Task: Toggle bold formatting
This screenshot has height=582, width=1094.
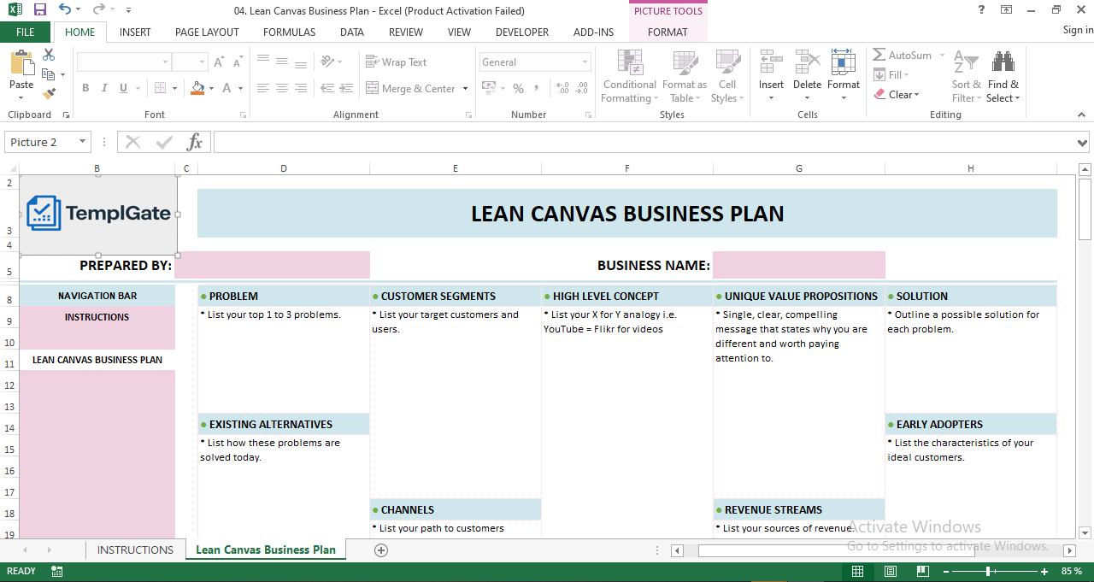Action: tap(85, 88)
